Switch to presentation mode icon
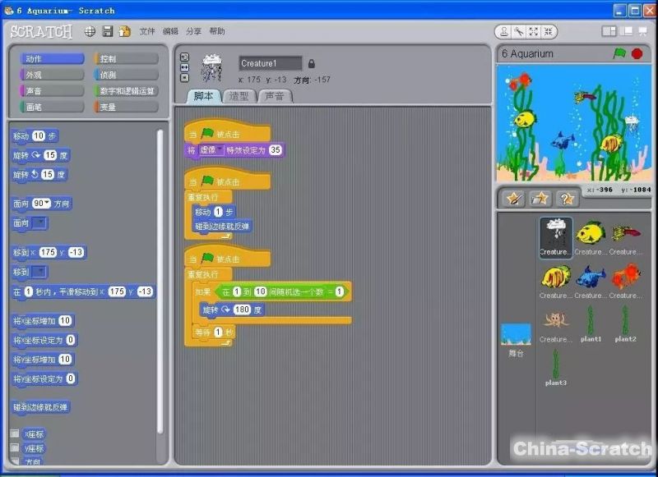The width and height of the screenshot is (658, 477). point(642,31)
